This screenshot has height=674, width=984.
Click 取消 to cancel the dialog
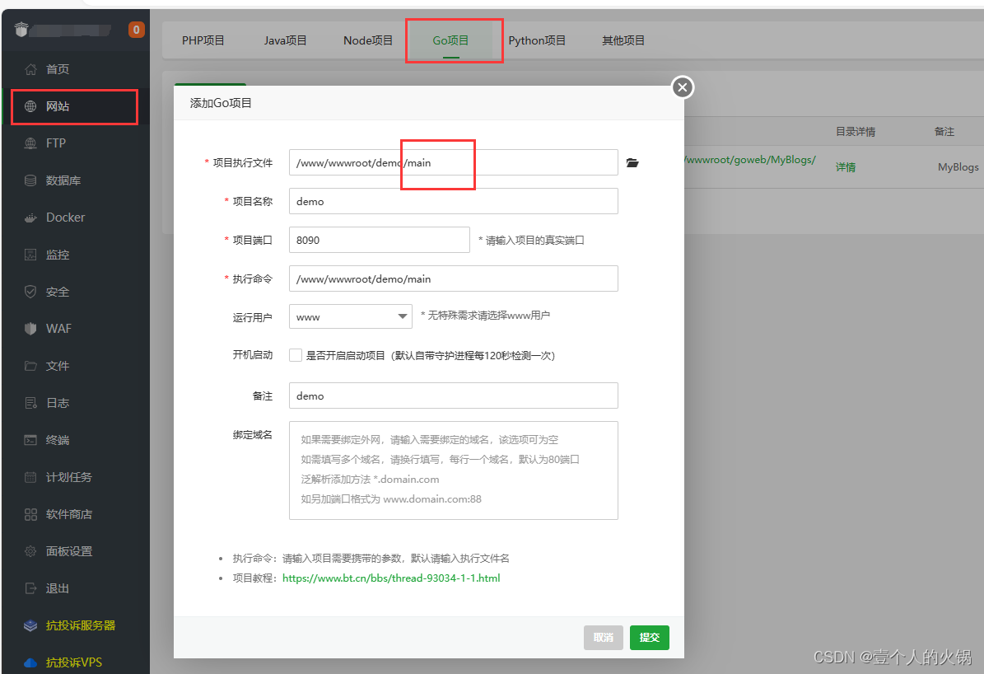point(603,637)
